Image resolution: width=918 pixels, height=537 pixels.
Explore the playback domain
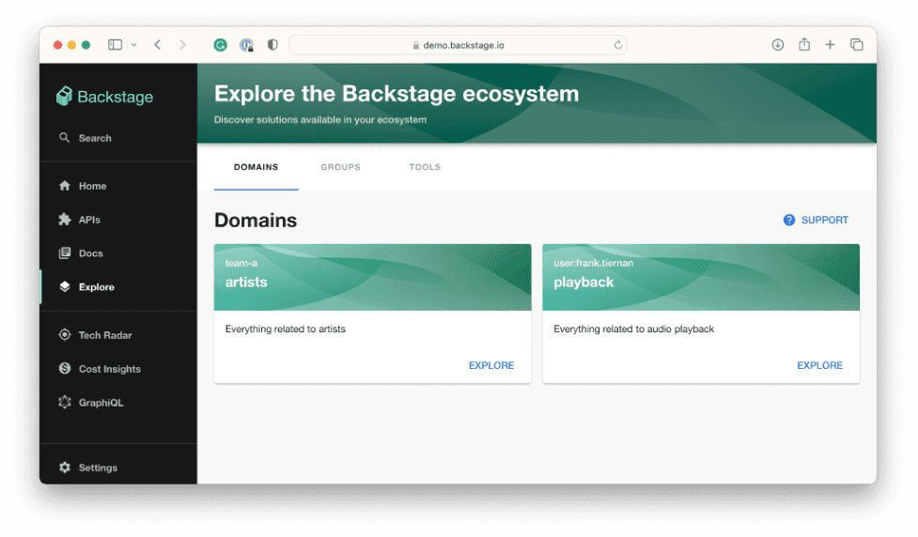819,365
